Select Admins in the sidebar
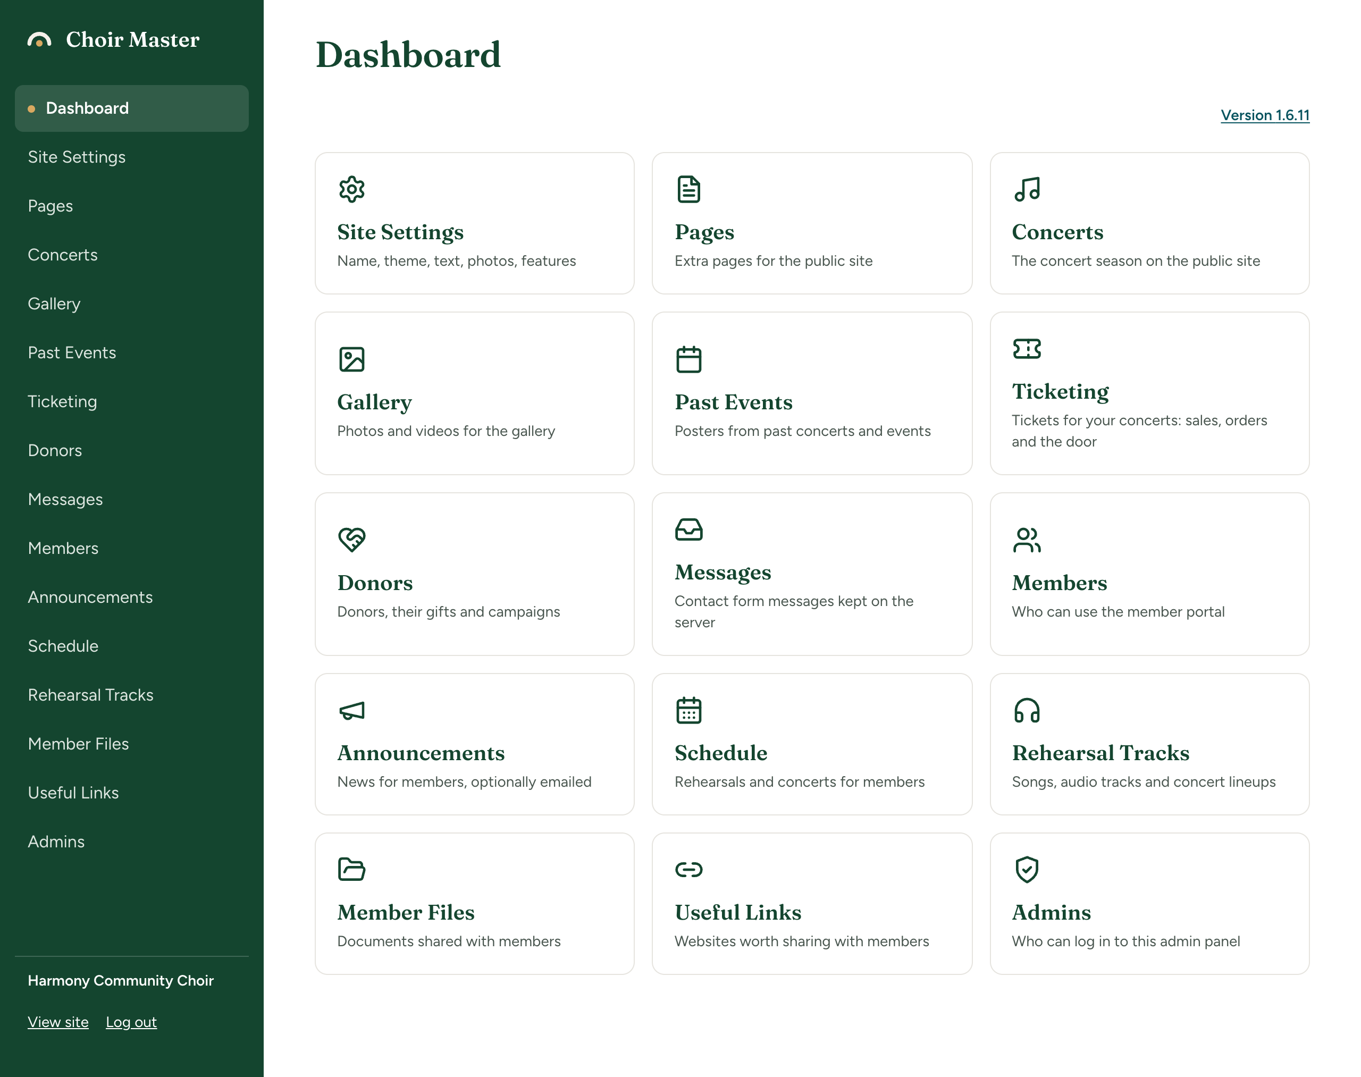The image size is (1361, 1077). 131,841
